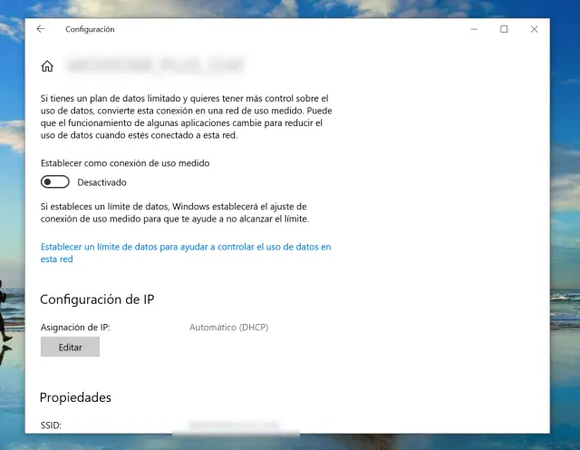Viewport: 580px width, 450px height.
Task: Click the 'Configuración' window title text
Action: [x=90, y=29]
